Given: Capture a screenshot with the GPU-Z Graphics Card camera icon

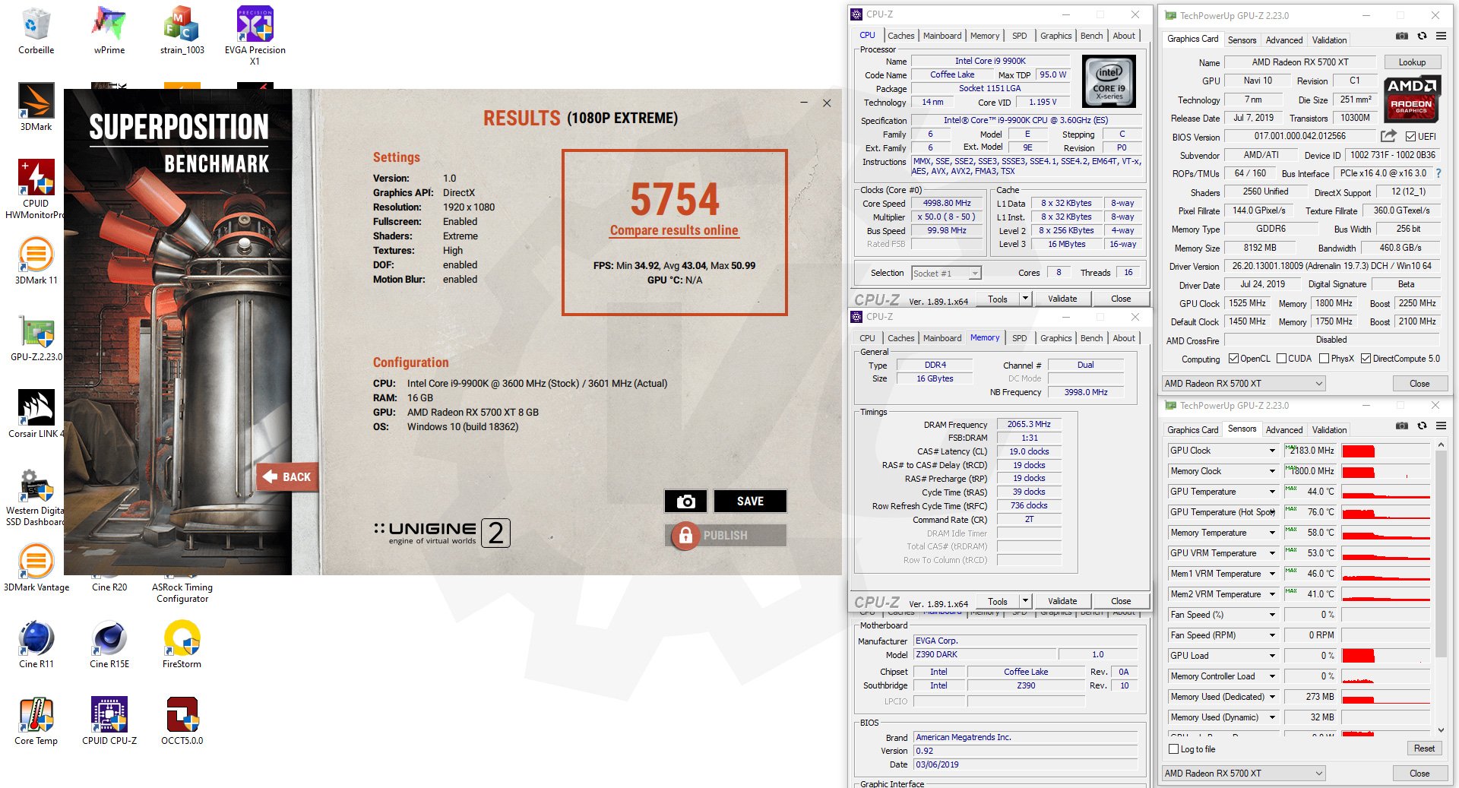Looking at the screenshot, I should pyautogui.click(x=1402, y=36).
